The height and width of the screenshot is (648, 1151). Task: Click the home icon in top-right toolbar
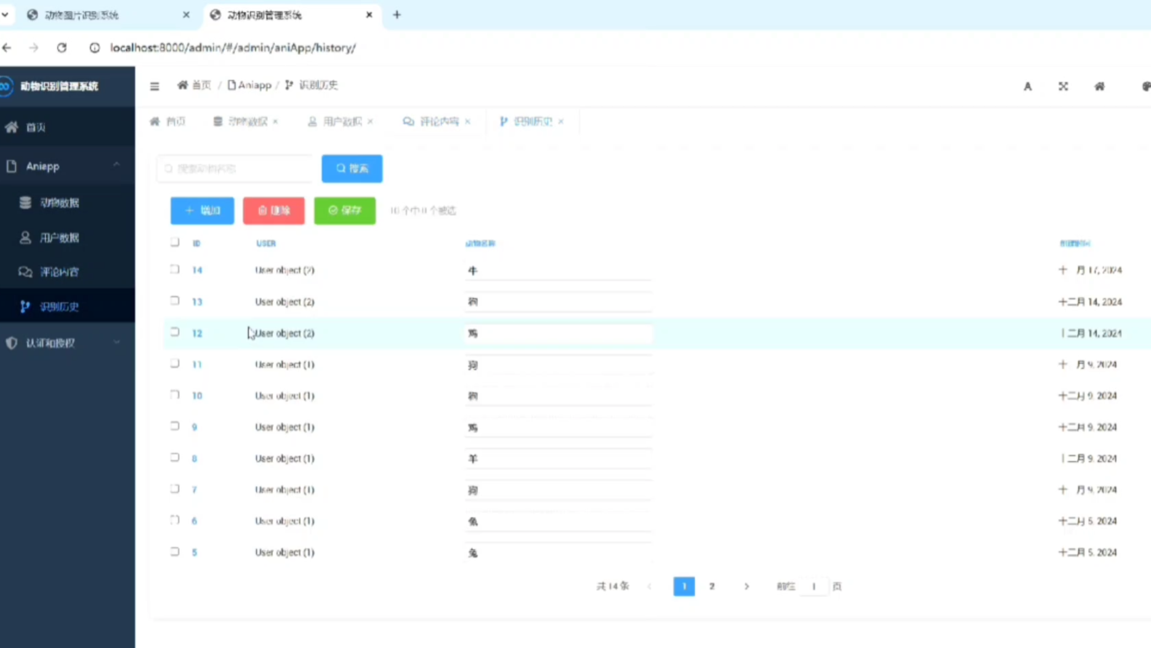pos(1099,87)
